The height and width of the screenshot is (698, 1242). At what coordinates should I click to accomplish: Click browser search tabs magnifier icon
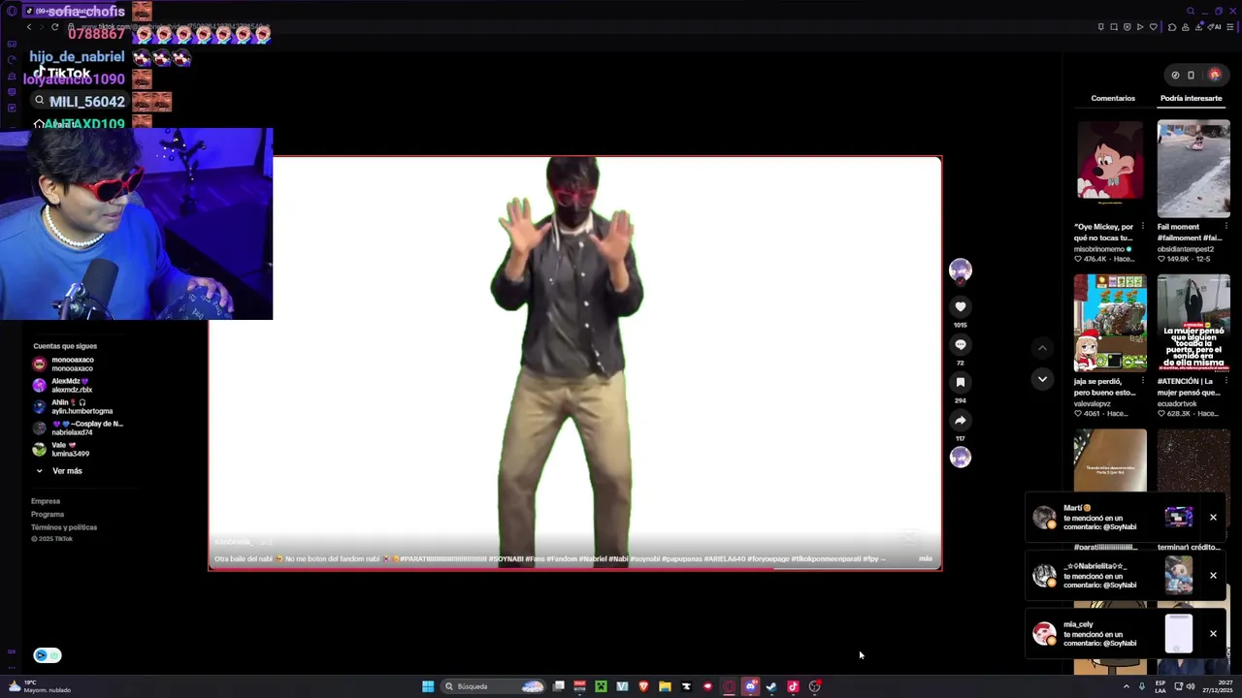click(x=1191, y=11)
